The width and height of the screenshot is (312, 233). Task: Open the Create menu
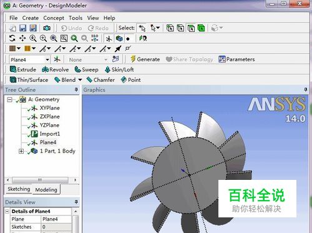(x=31, y=18)
